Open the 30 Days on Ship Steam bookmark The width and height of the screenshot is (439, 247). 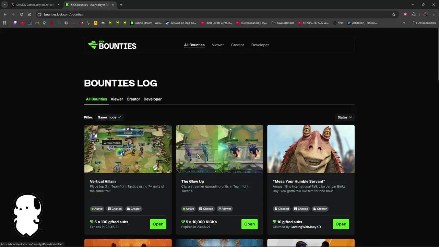click(180, 23)
